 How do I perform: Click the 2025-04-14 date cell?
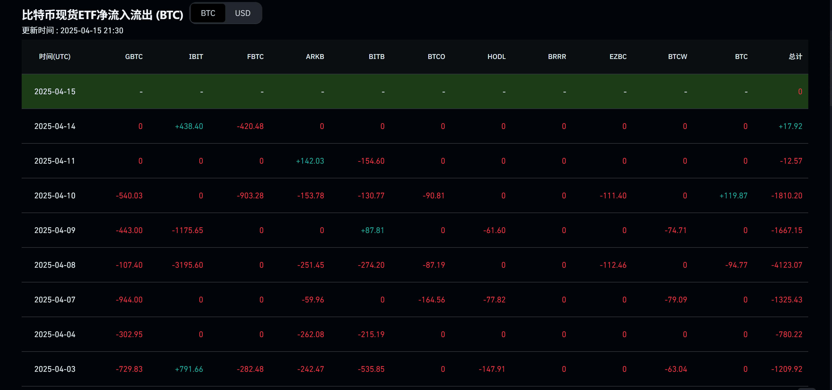55,126
